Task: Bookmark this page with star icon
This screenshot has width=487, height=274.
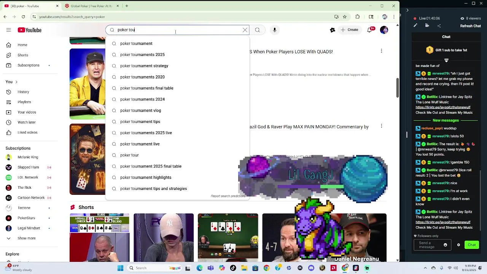Action: 345,17
